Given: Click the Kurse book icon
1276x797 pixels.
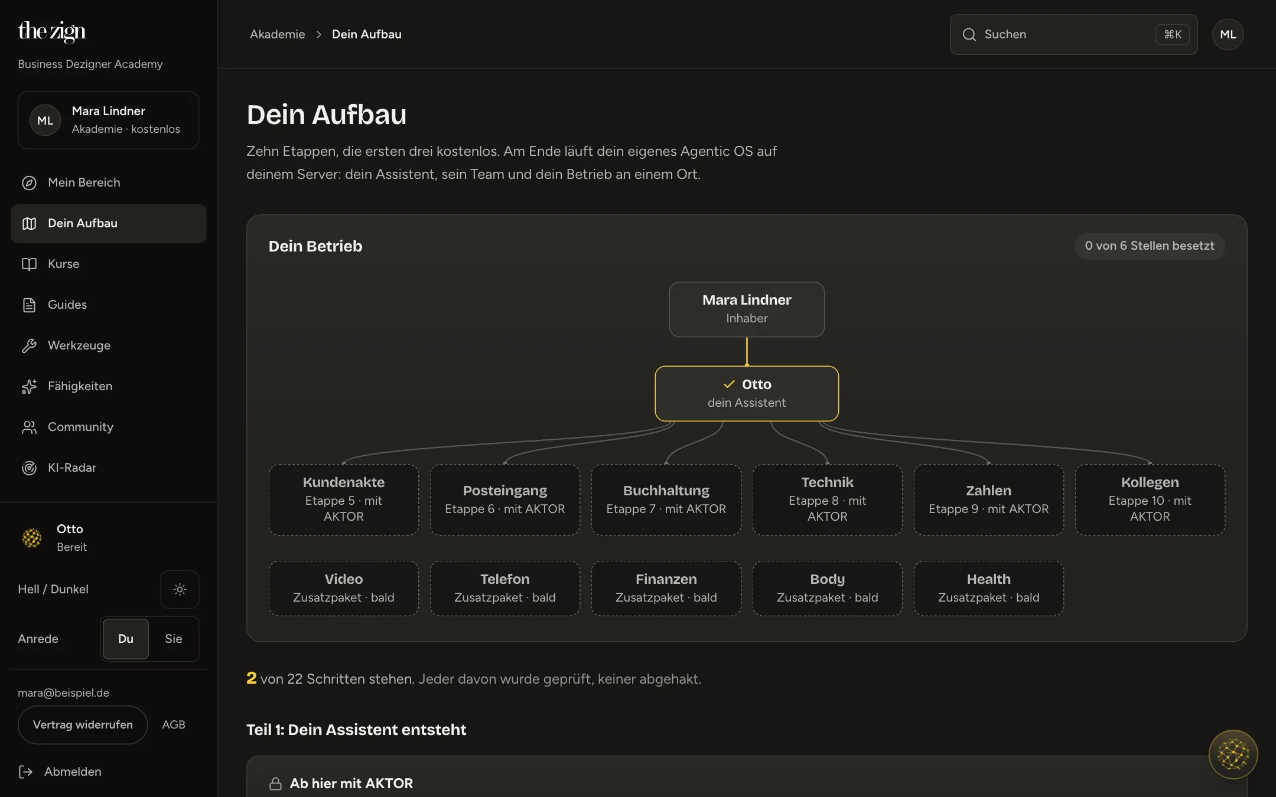Looking at the screenshot, I should pos(29,264).
